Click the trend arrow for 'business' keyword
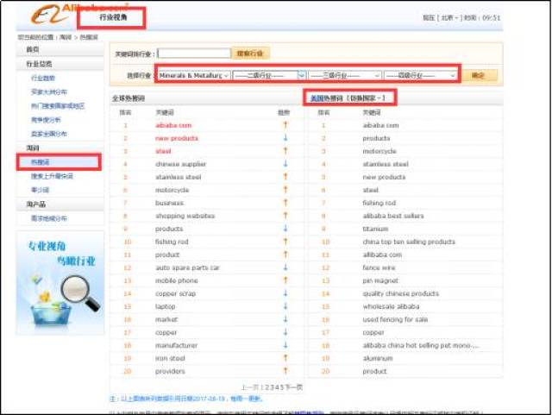 285,203
